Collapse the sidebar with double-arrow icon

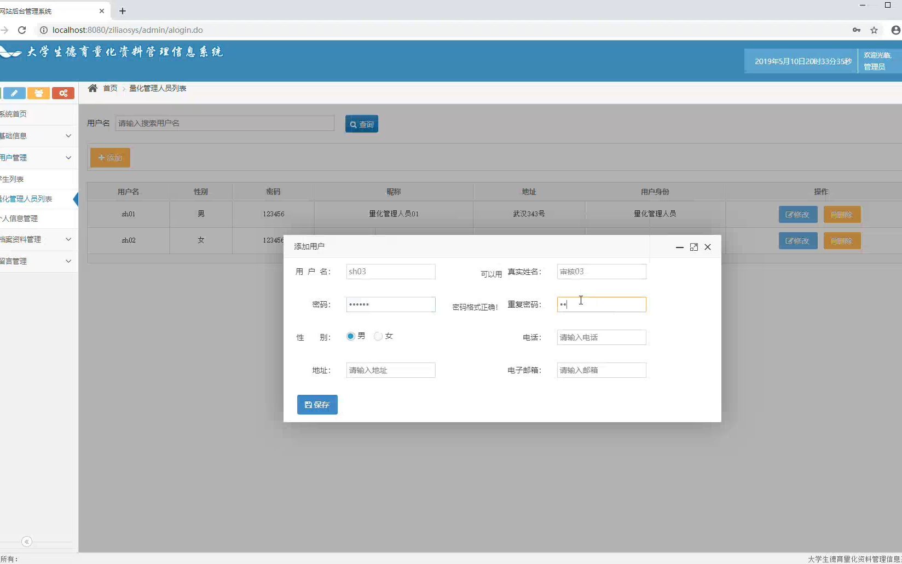[27, 542]
